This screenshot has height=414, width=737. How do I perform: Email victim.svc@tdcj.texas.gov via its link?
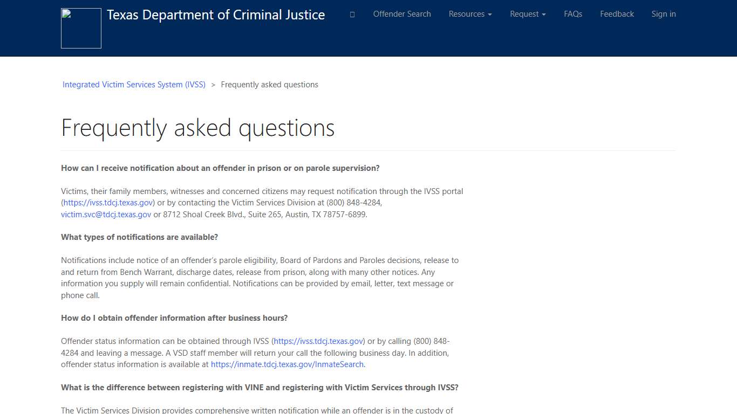coord(106,214)
